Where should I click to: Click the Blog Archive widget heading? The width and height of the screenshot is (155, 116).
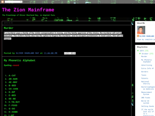pyautogui.click(x=142, y=47)
